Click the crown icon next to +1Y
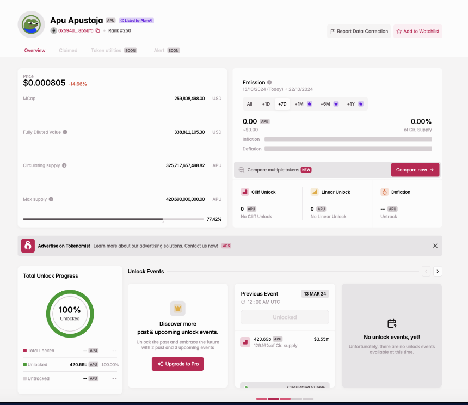Viewport: 468px width, 405px height. [x=361, y=104]
